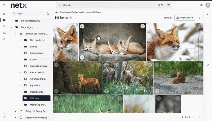The width and height of the screenshot is (212, 121).
Task: Select the dark bottom-right fox image checkmark
Action: point(158,98)
